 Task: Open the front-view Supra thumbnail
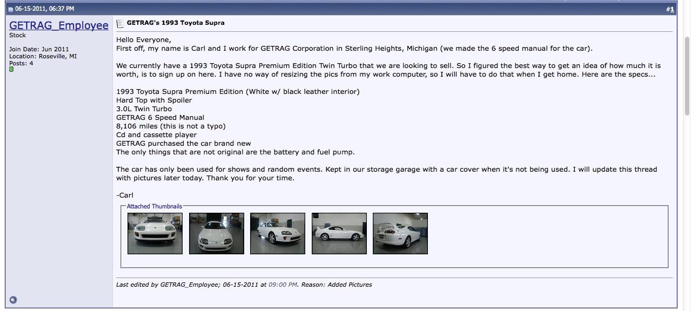[x=155, y=233]
